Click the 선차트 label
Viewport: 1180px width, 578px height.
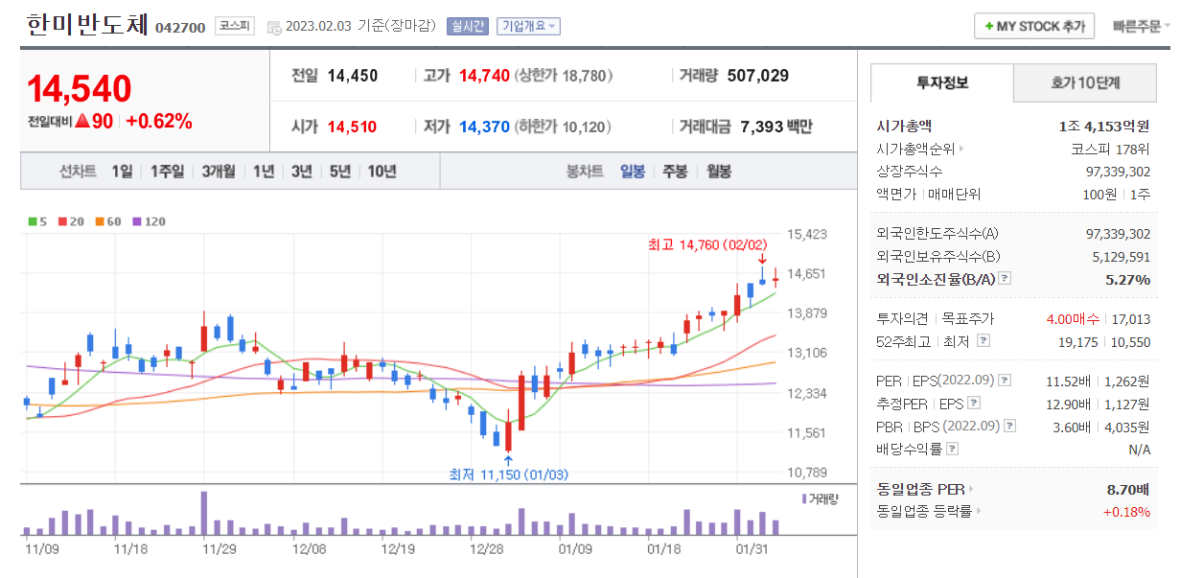tap(78, 172)
